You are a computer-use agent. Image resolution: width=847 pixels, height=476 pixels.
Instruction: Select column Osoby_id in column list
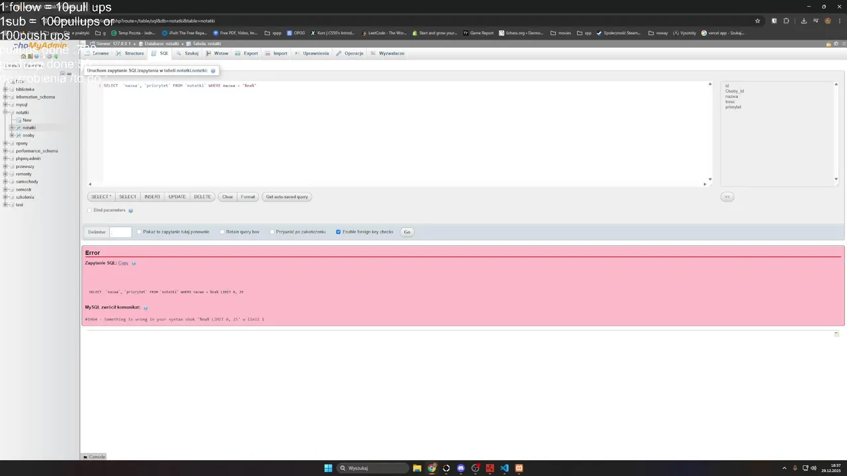point(735,91)
